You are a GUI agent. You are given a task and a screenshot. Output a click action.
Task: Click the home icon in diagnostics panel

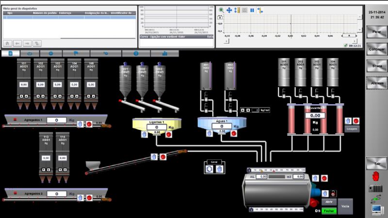7,43
